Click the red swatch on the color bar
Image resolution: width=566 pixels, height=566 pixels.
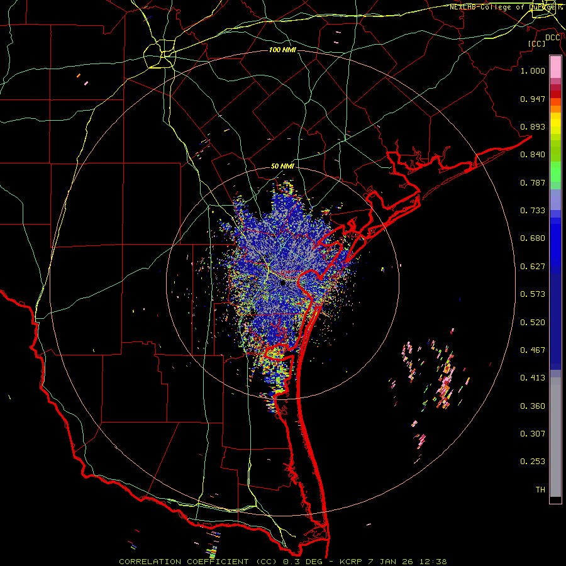click(x=555, y=94)
